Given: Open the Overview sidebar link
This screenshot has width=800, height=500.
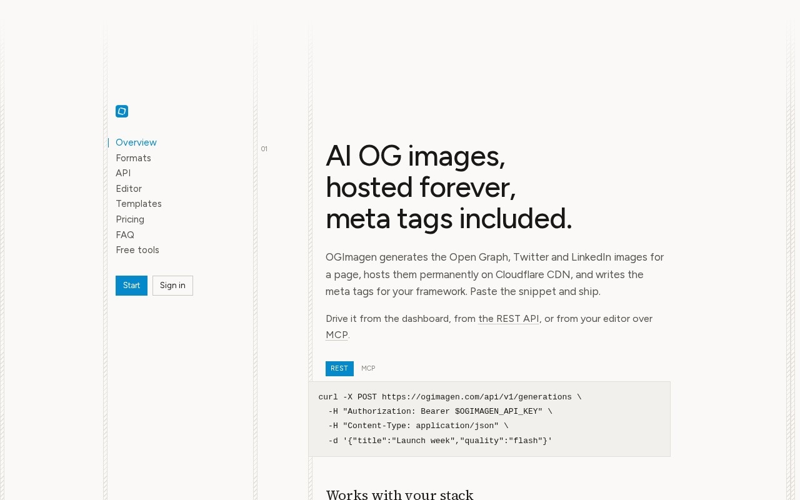Looking at the screenshot, I should tap(136, 142).
